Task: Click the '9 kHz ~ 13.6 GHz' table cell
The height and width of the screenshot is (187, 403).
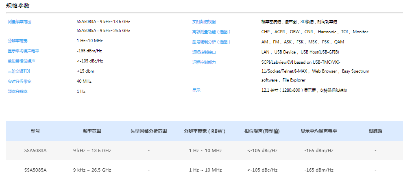Action: (x=92, y=150)
